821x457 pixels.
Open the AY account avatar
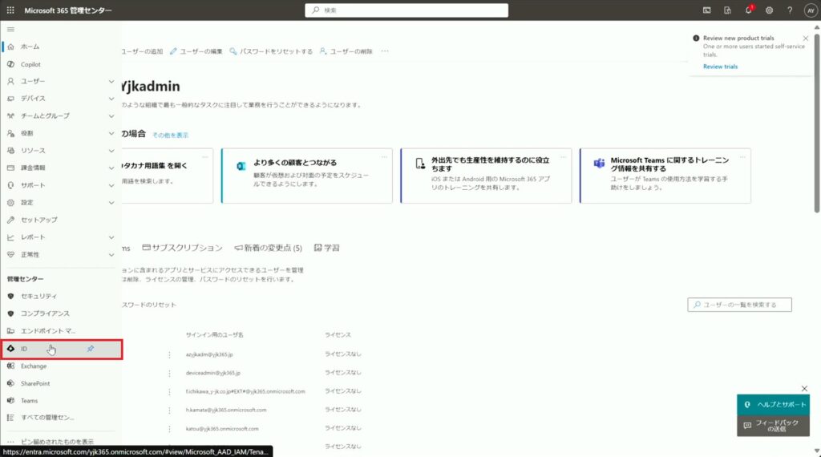click(811, 10)
